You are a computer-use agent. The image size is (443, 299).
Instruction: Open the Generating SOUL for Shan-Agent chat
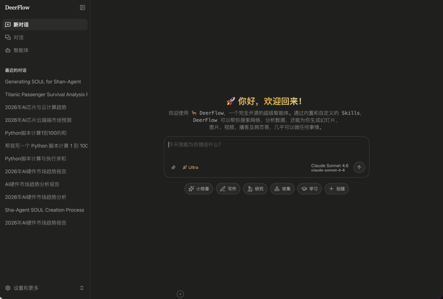(43, 81)
